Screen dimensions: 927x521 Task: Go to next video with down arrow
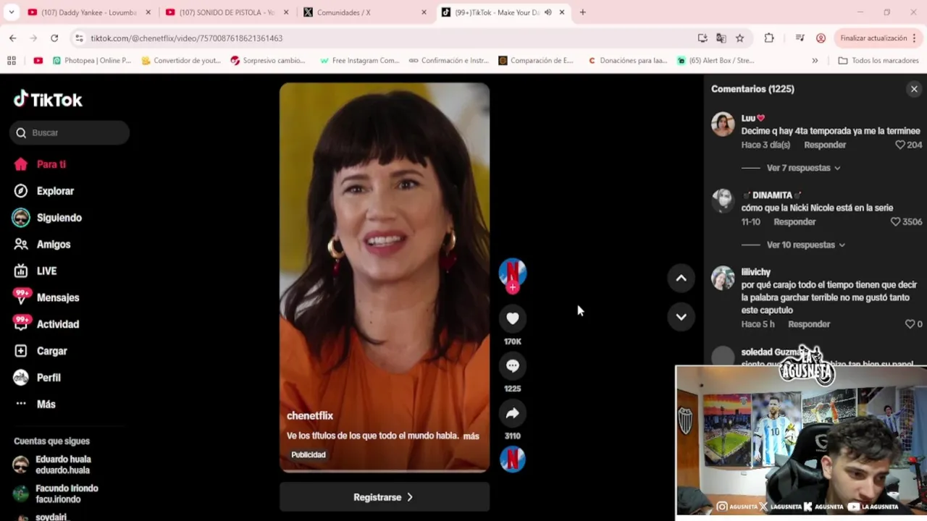[x=681, y=316]
